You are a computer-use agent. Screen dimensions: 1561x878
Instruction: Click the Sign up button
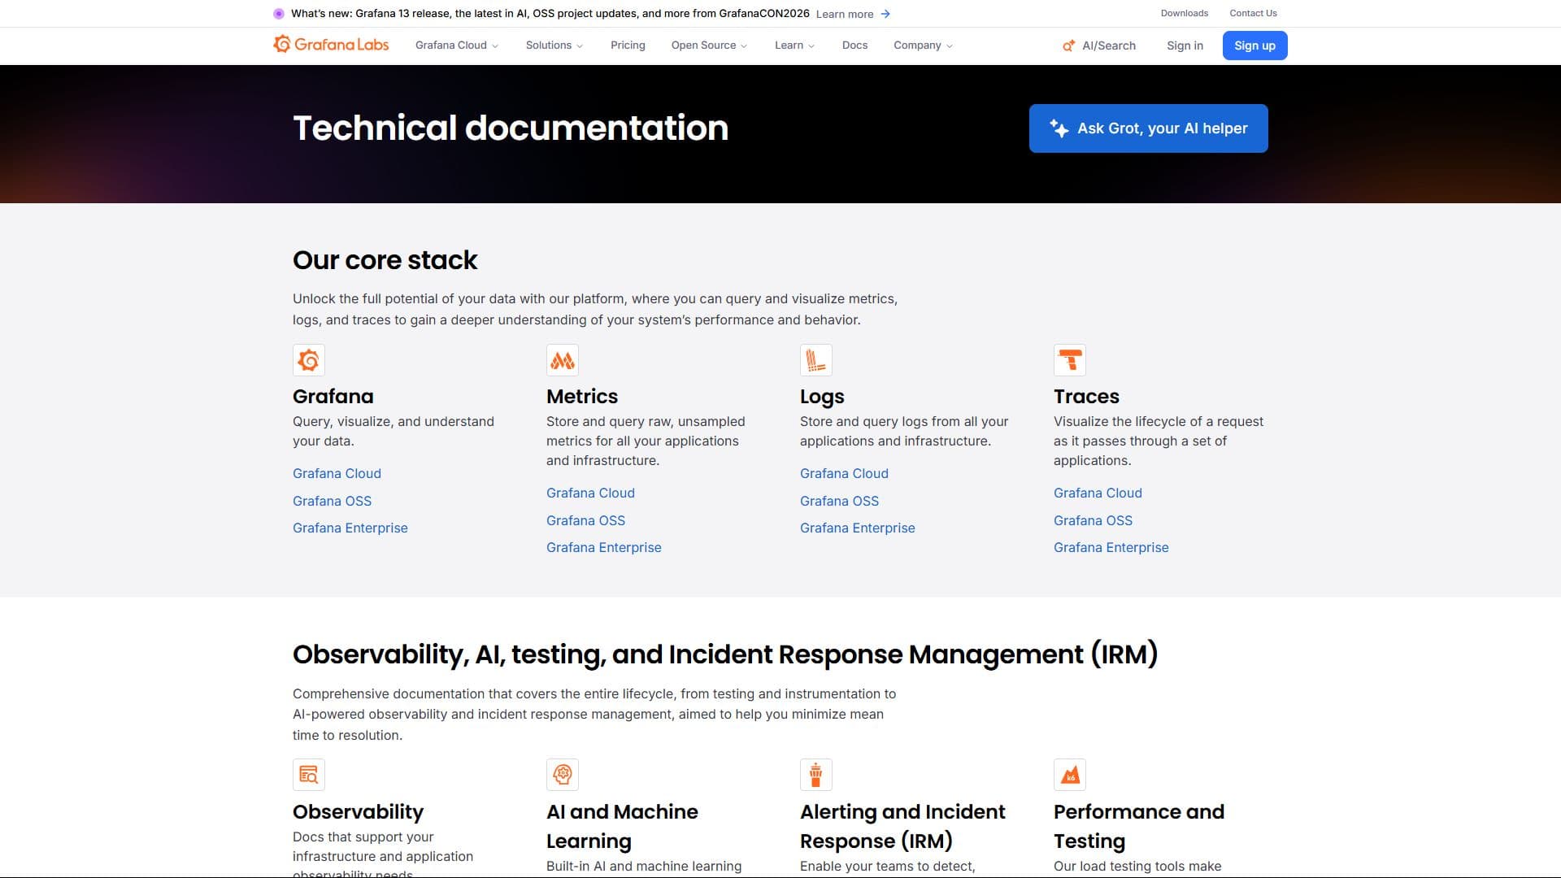point(1254,46)
